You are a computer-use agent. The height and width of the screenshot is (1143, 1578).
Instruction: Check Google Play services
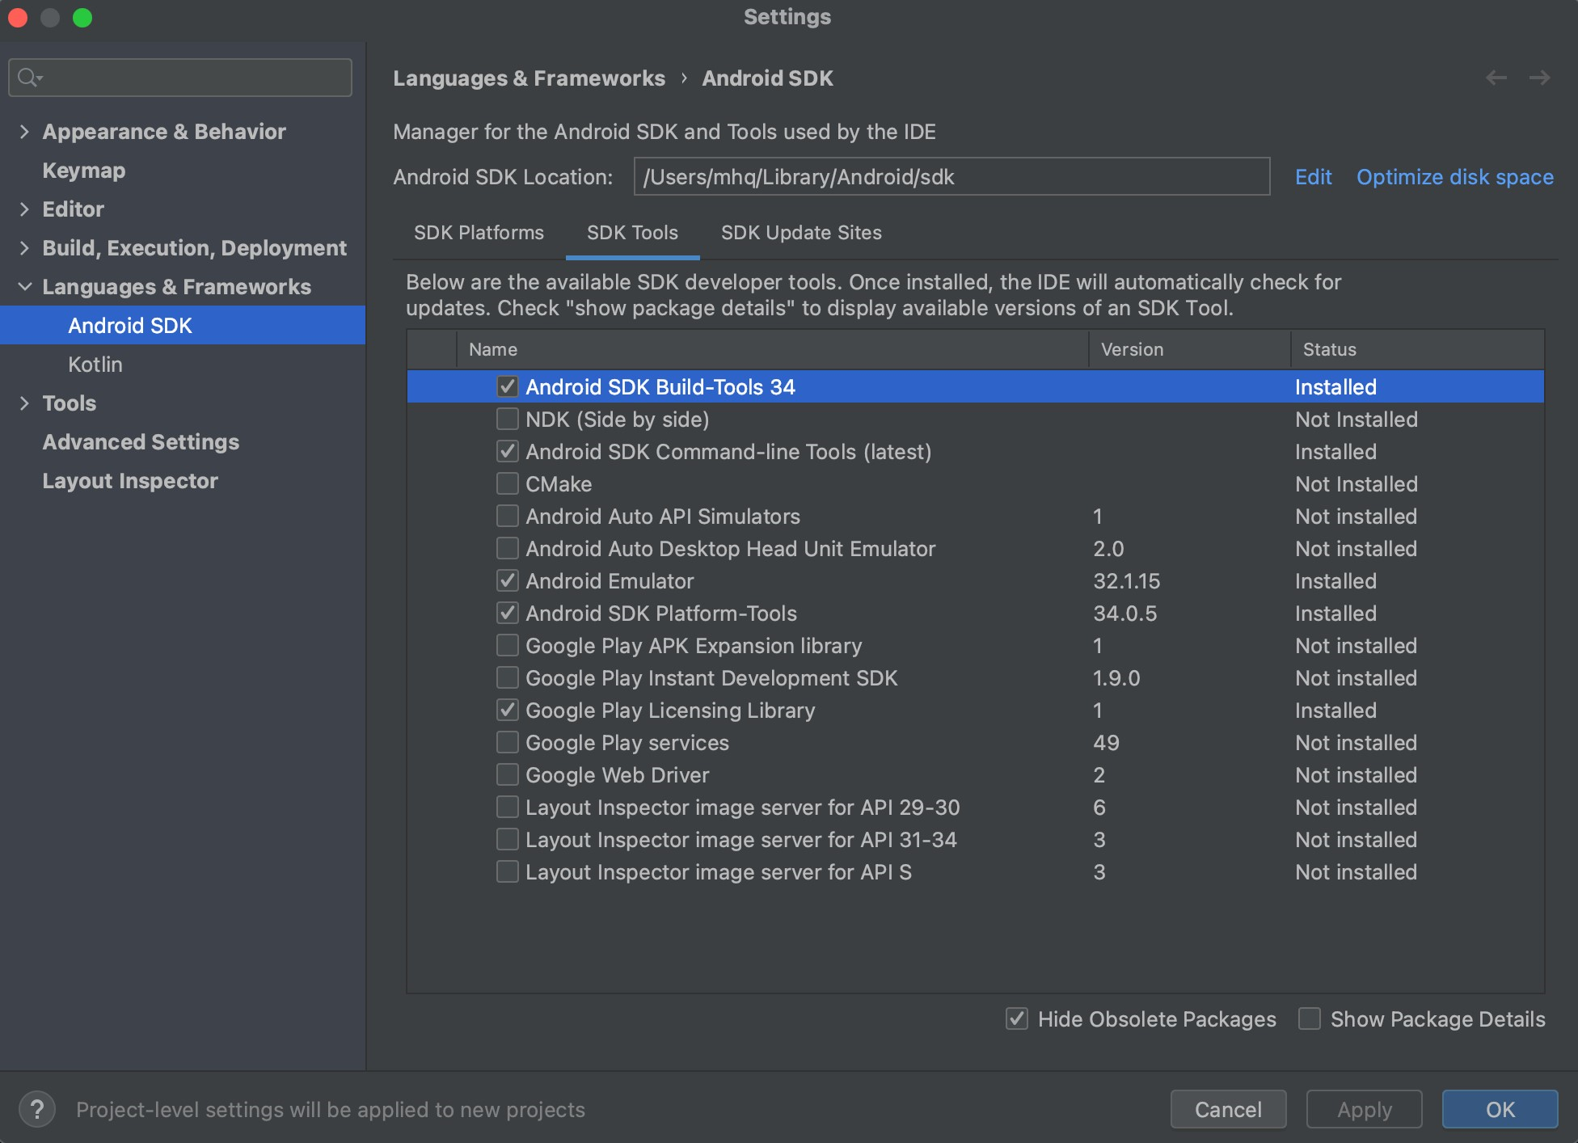507,742
